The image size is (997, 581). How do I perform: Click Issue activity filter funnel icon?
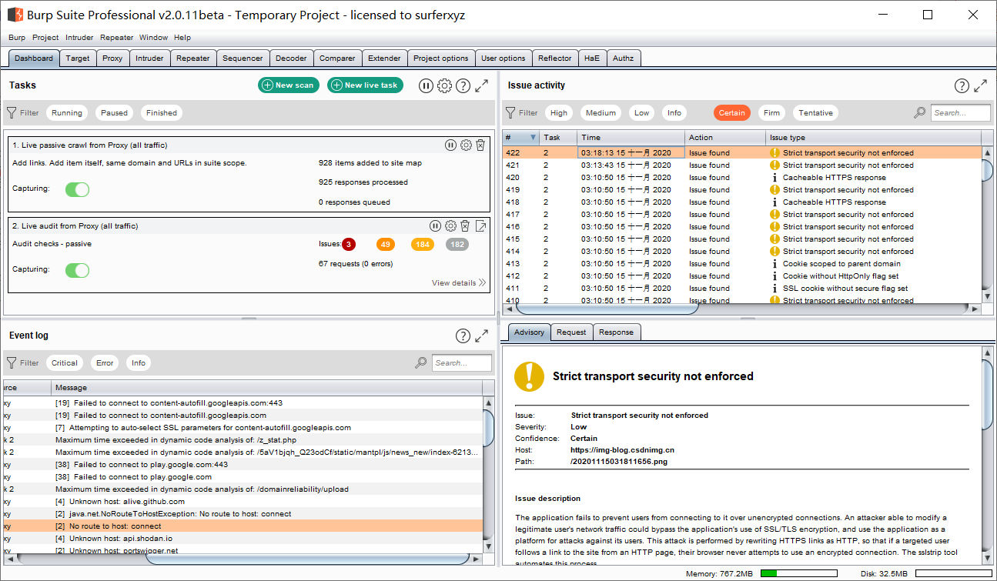510,113
